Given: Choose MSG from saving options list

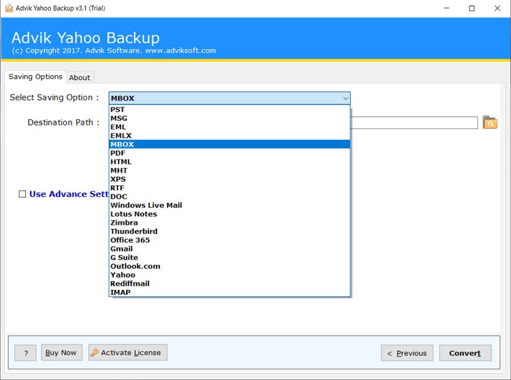Looking at the screenshot, I should coord(230,119).
